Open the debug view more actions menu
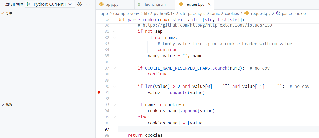The width and height of the screenshot is (319, 138). 88,4
